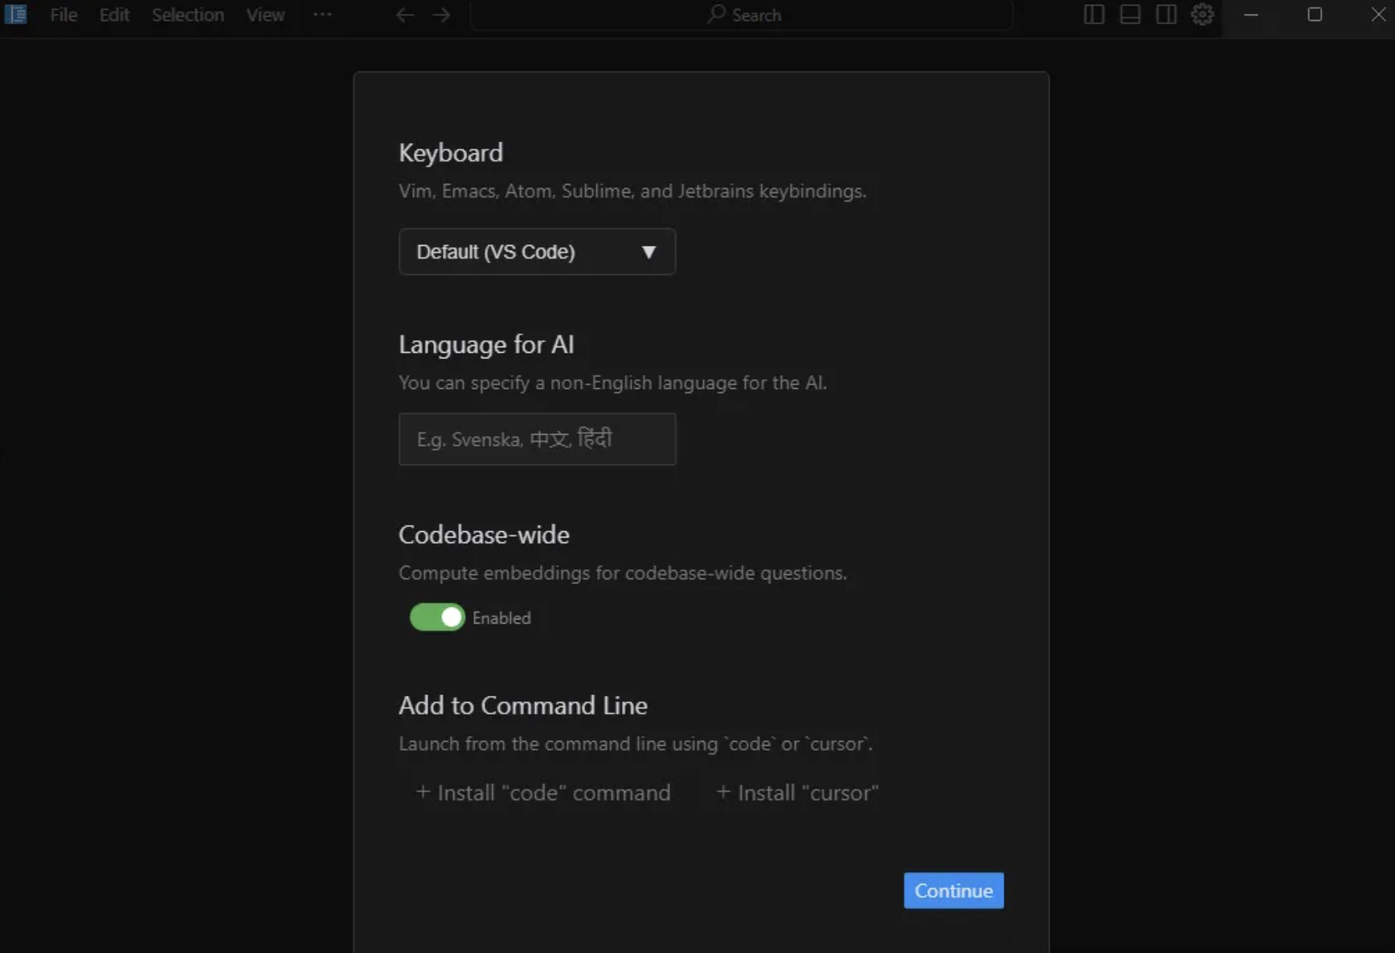Screen dimensions: 1395x953
Task: Open the Edit menu
Action: [114, 14]
